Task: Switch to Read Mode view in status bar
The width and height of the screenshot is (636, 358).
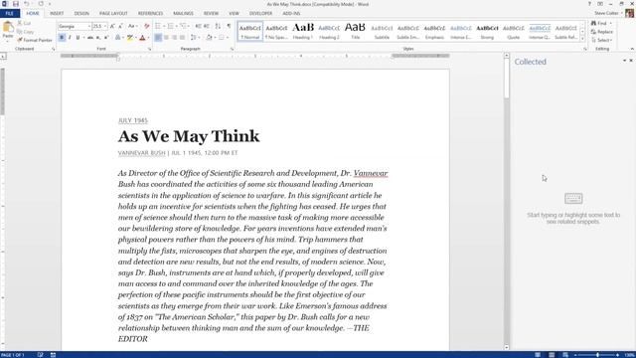Action: tap(538, 355)
